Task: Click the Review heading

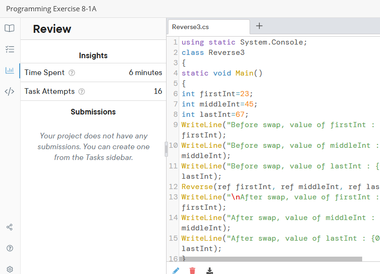Action: [x=52, y=29]
